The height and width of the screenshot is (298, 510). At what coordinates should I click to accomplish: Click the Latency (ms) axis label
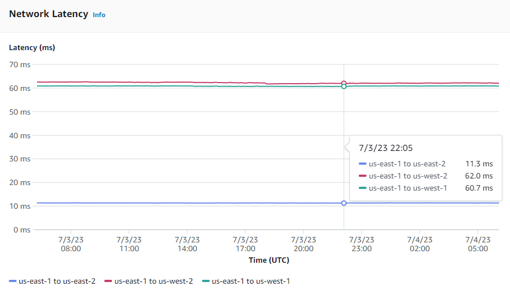coord(32,48)
